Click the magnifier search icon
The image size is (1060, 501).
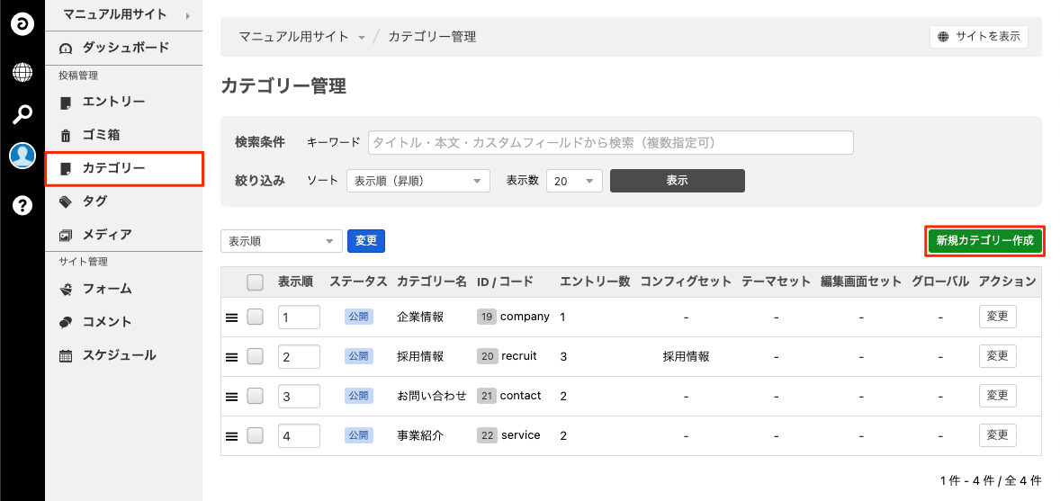point(22,114)
